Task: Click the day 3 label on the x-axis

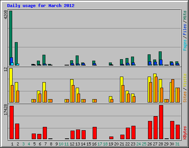Action: click(x=23, y=144)
